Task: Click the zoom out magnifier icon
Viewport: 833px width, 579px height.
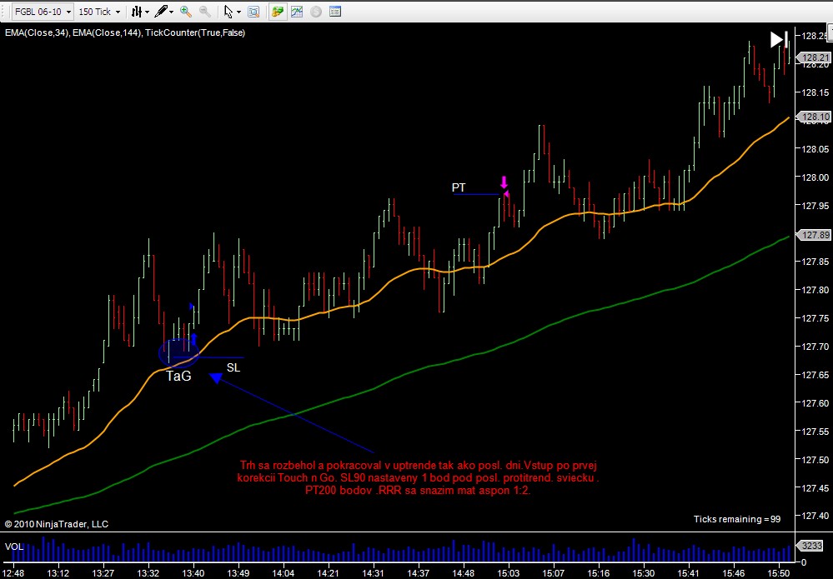Action: tap(204, 11)
